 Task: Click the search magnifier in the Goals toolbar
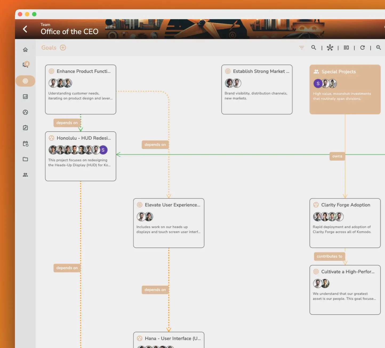(x=314, y=47)
